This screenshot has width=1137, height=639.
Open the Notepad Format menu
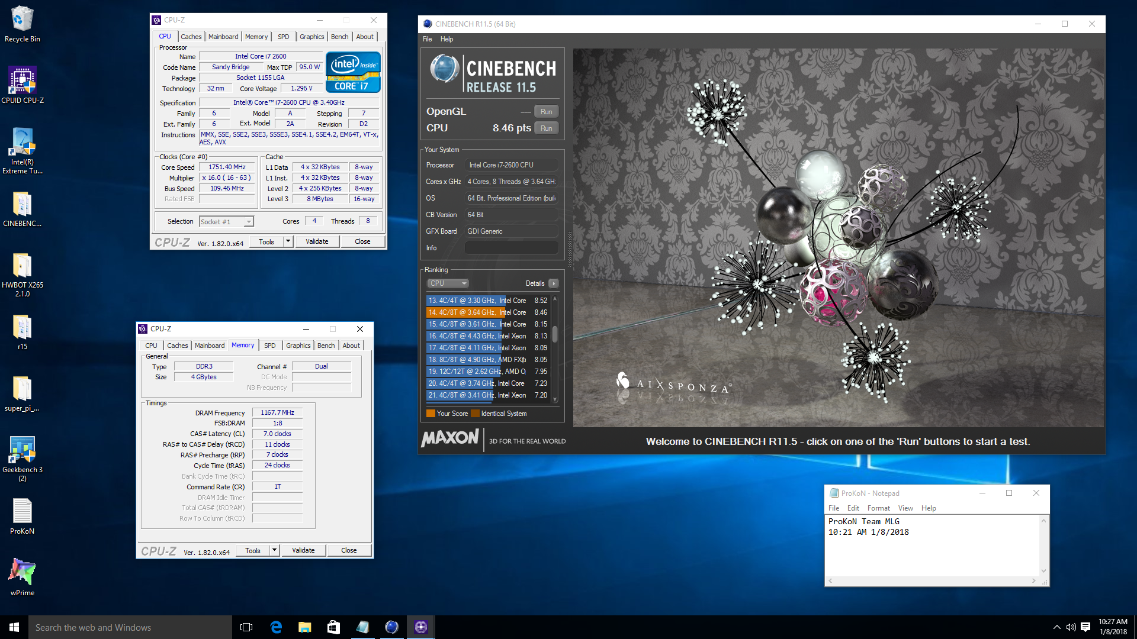[878, 508]
